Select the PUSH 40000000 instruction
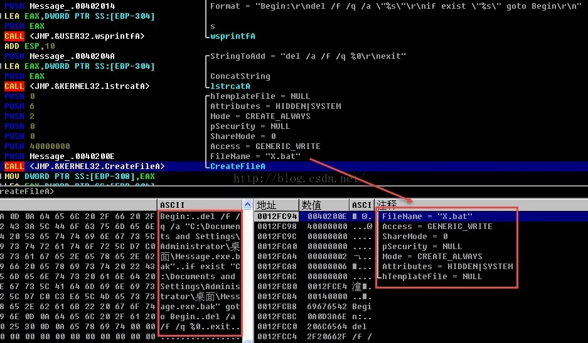 point(37,146)
